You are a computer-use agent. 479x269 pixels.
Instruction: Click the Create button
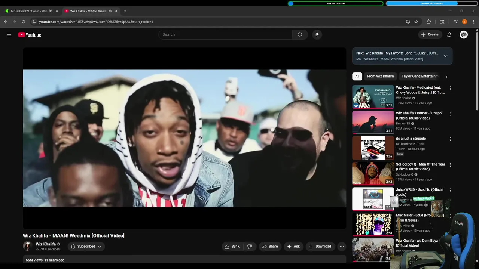click(x=430, y=34)
